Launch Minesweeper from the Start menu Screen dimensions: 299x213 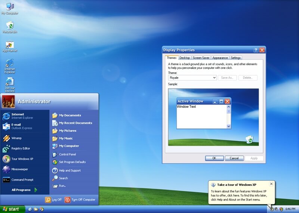pos(25,169)
